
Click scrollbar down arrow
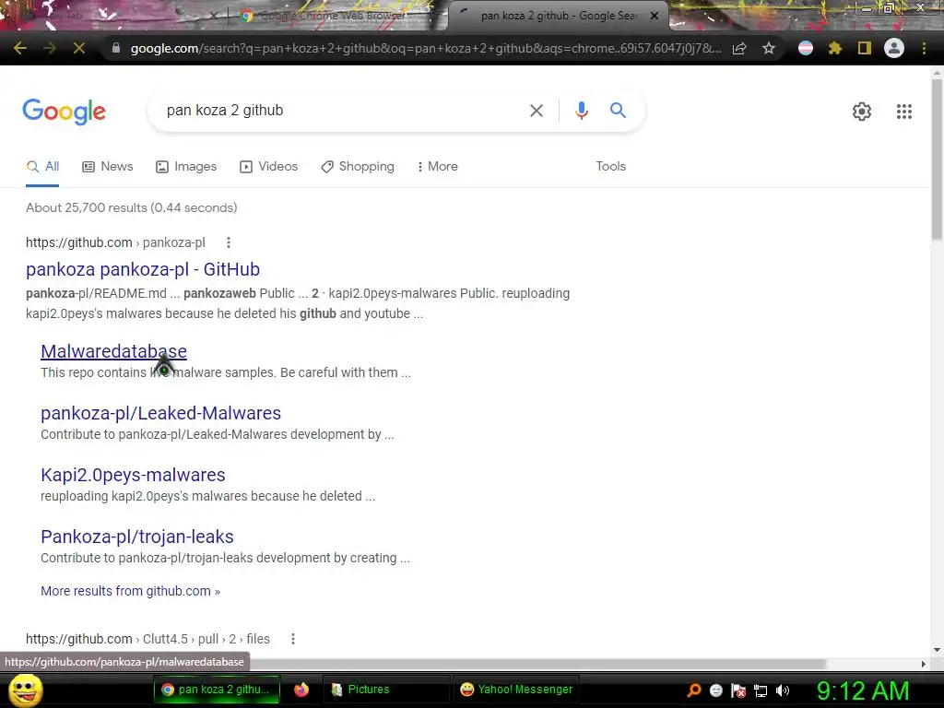(x=937, y=650)
